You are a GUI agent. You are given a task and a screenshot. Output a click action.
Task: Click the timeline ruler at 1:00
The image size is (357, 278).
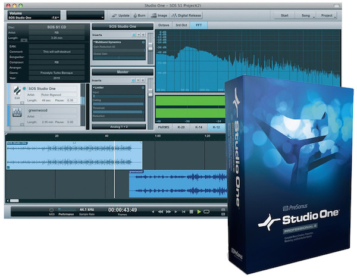tap(158, 136)
